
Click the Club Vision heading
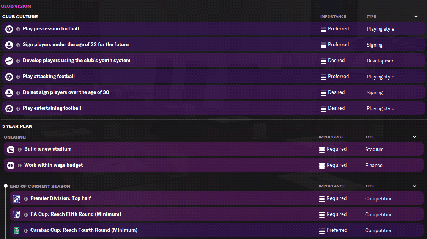(16, 6)
